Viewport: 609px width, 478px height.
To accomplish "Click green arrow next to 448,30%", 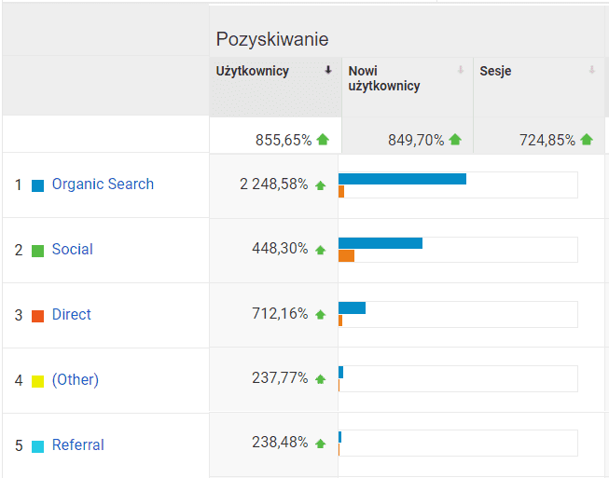I will [x=321, y=250].
